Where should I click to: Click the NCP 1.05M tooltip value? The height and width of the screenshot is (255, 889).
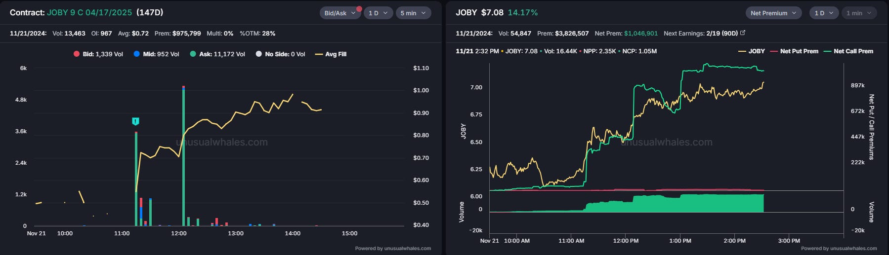[639, 51]
